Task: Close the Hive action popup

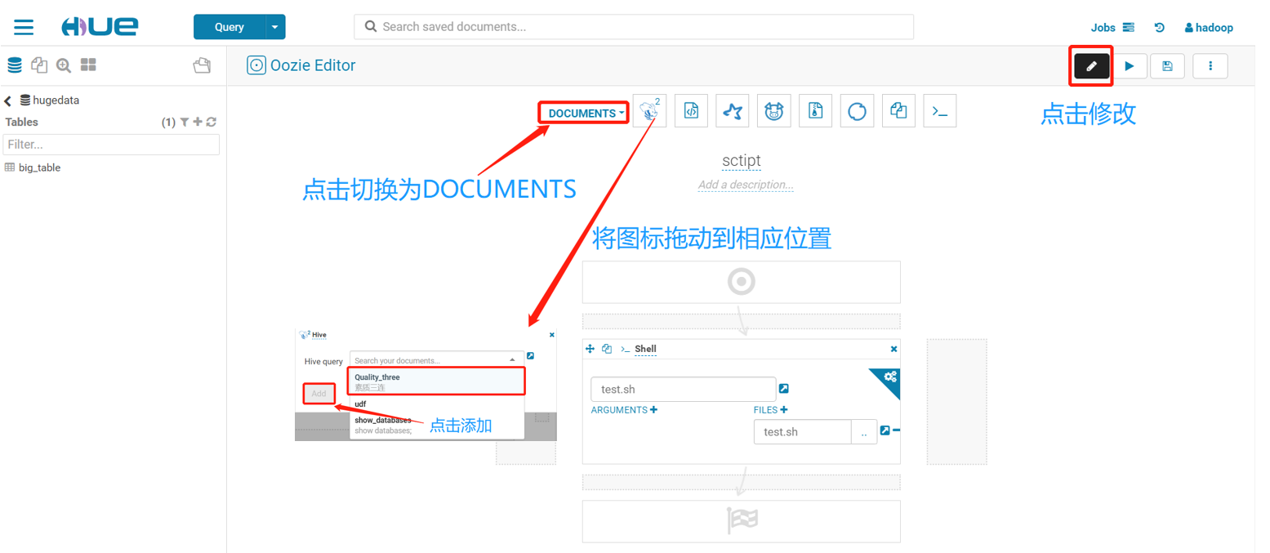Action: (x=551, y=334)
